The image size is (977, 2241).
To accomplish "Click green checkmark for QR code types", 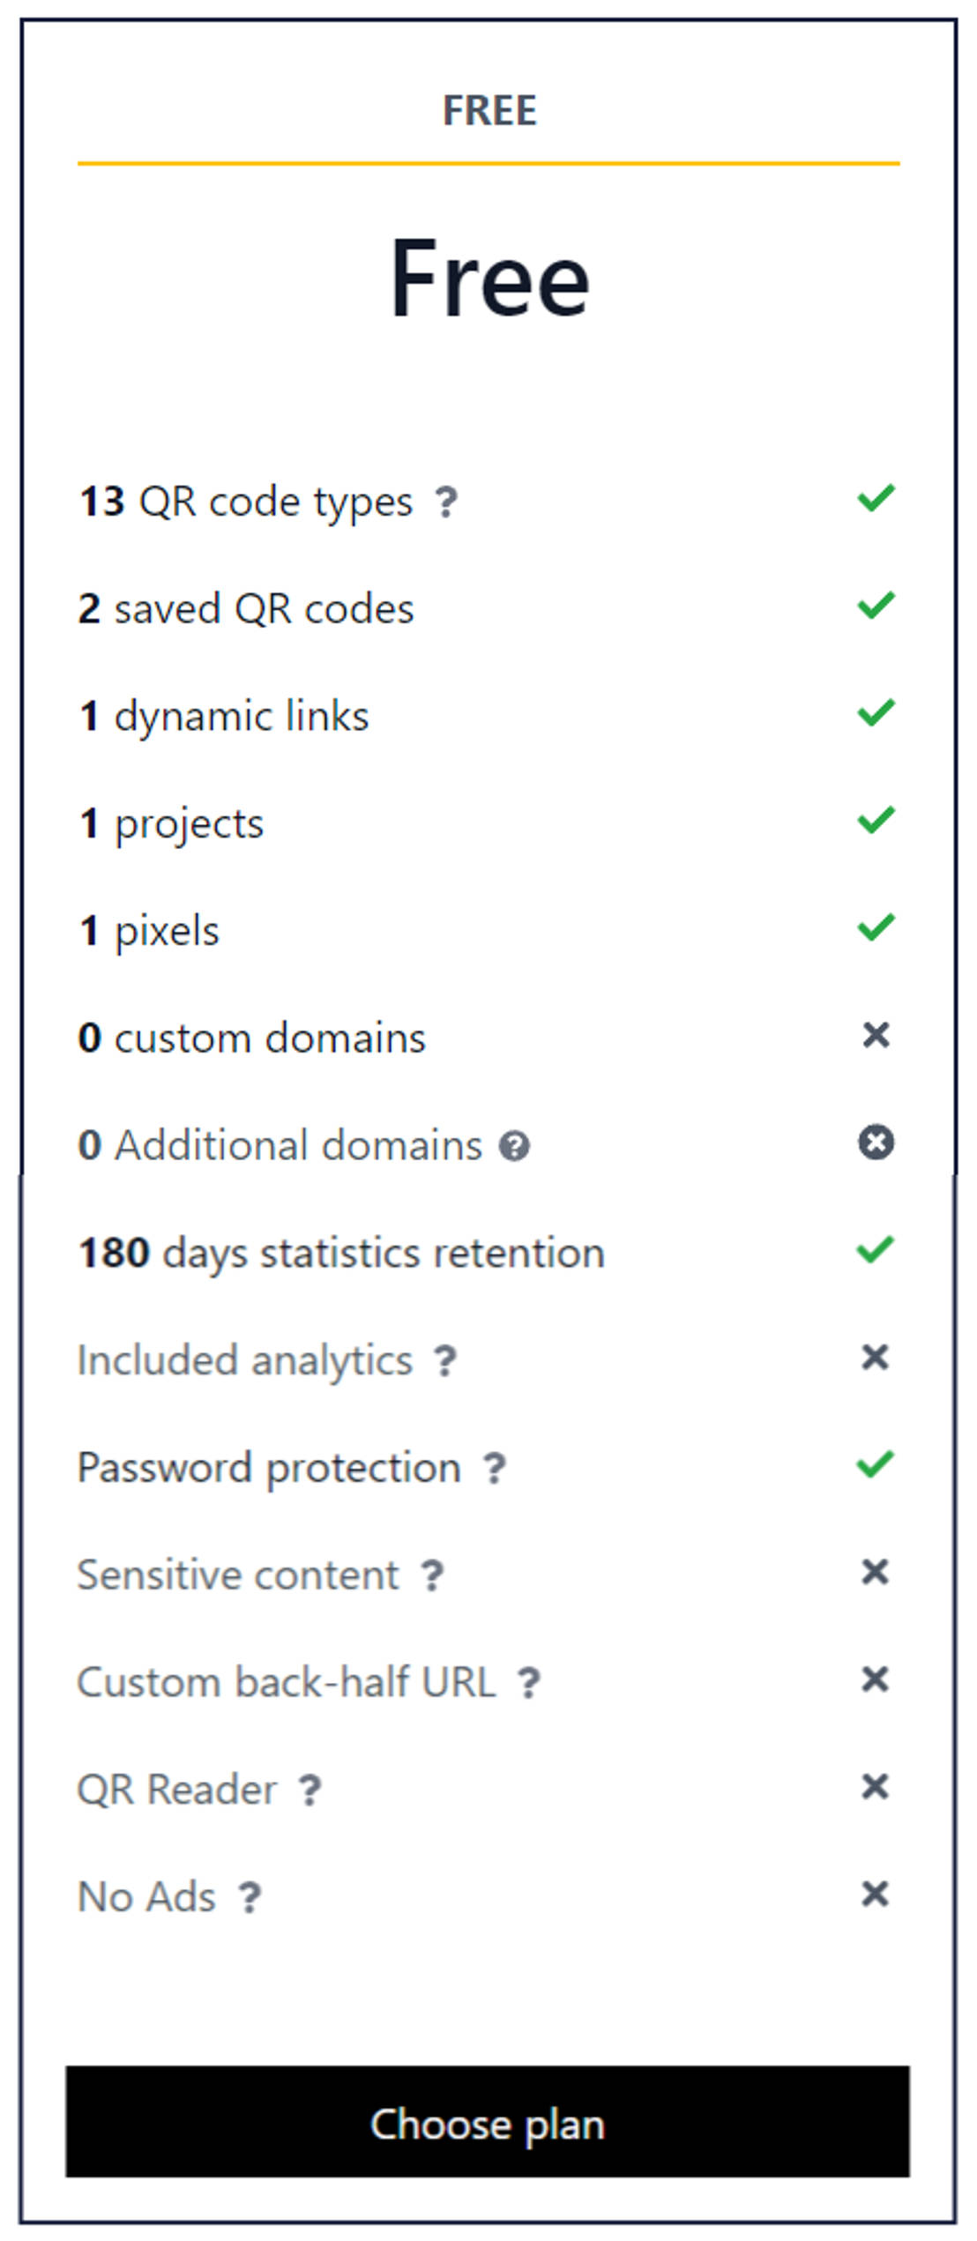I will (876, 498).
